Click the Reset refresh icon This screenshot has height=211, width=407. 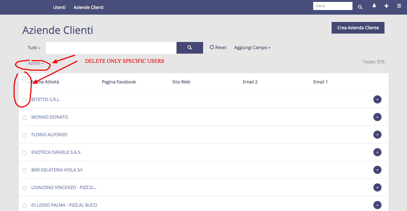(212, 47)
